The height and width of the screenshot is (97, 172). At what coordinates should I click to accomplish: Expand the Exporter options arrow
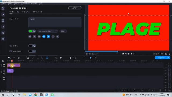tap(169, 58)
